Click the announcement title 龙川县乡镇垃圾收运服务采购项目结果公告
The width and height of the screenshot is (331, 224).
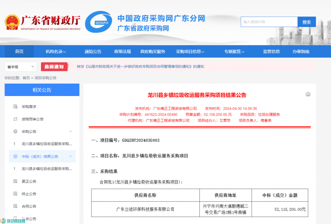pos(197,95)
